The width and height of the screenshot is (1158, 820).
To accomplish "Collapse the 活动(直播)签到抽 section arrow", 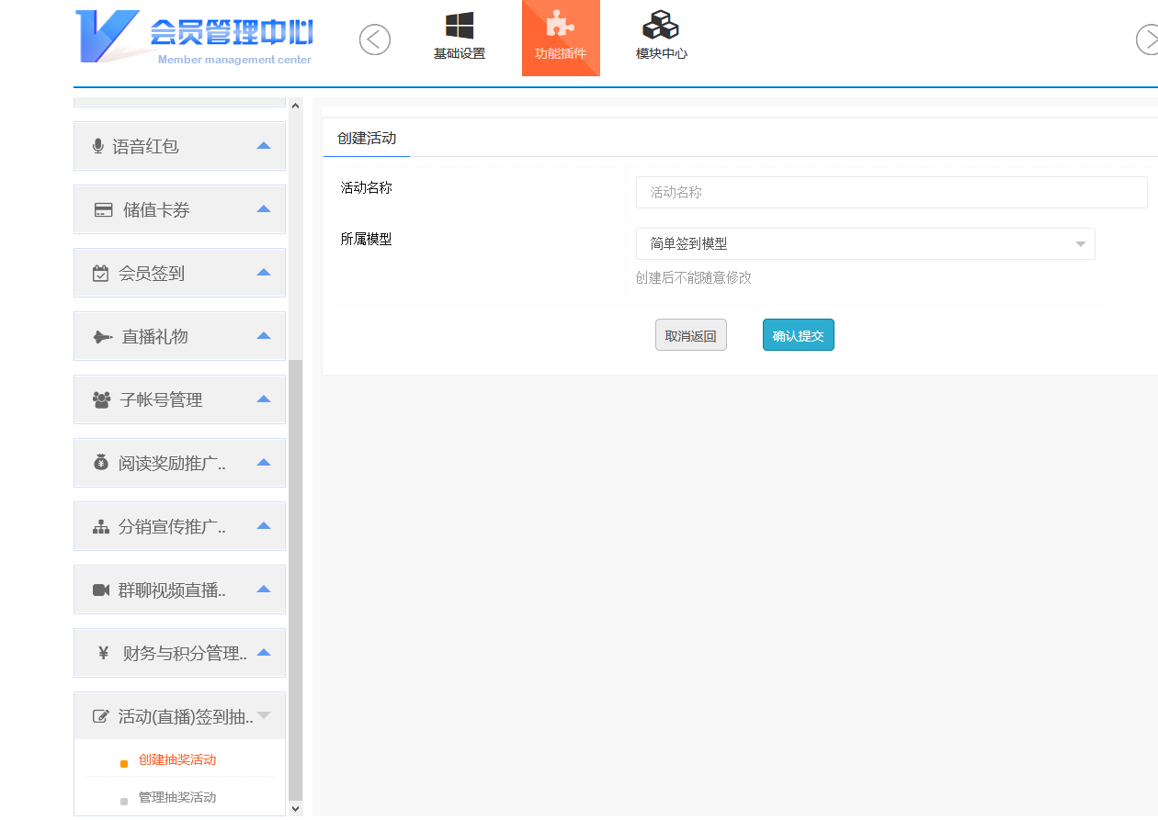I will pyautogui.click(x=264, y=715).
